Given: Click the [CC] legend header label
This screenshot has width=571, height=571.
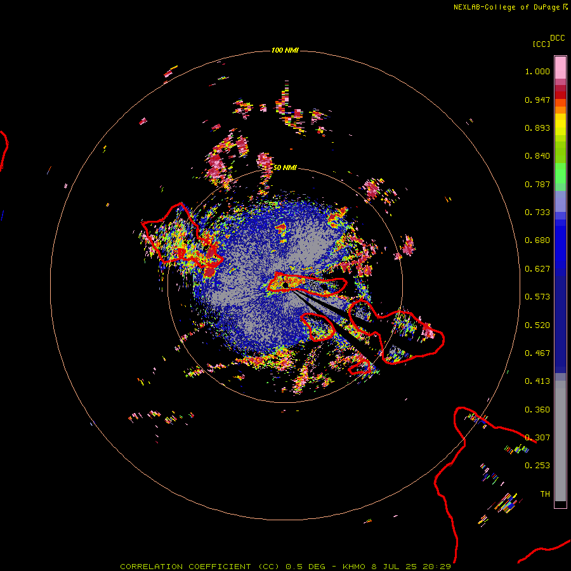Looking at the screenshot, I should pos(541,44).
